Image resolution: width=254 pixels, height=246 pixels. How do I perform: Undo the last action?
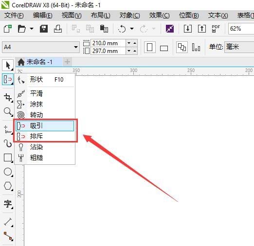[x=122, y=29]
